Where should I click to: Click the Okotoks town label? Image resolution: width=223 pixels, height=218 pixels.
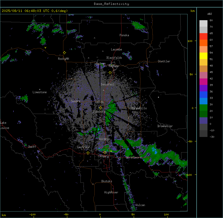coord(107,181)
